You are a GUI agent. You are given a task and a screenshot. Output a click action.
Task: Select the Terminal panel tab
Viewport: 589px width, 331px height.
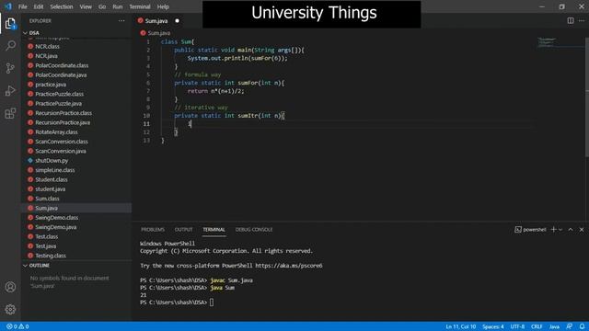pos(214,229)
